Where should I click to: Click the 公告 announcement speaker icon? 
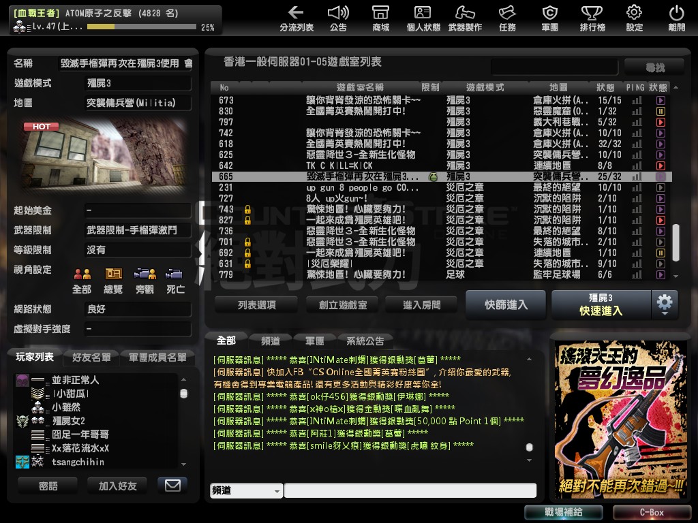(x=338, y=18)
